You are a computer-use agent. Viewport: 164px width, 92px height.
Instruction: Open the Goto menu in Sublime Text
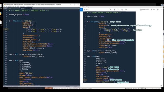(x=18, y=6)
